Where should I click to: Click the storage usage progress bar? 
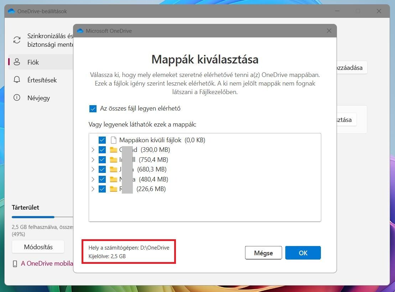(42, 217)
